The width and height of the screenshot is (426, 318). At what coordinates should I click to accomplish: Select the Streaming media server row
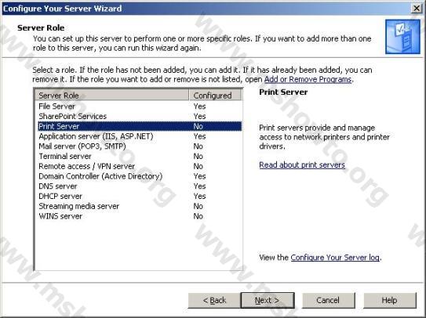coord(140,206)
